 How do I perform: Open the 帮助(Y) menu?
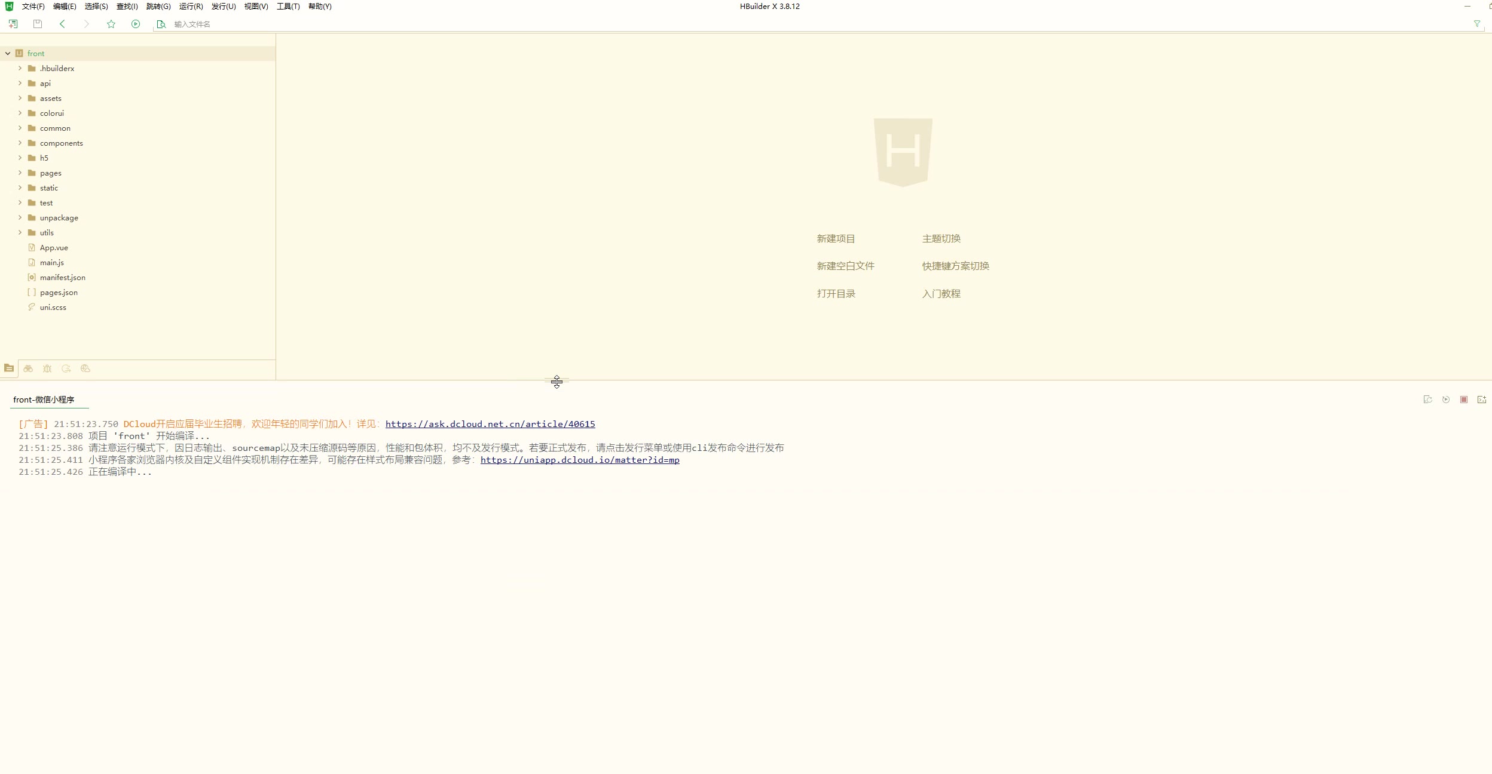[x=320, y=7]
